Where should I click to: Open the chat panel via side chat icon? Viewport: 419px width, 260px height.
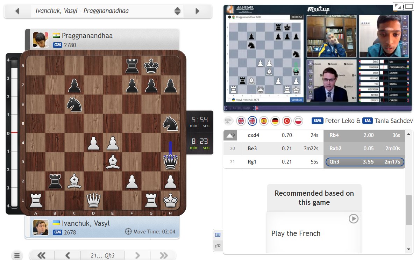[x=218, y=246]
